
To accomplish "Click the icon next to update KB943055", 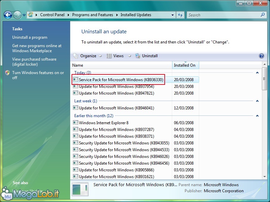I will click(75, 143).
